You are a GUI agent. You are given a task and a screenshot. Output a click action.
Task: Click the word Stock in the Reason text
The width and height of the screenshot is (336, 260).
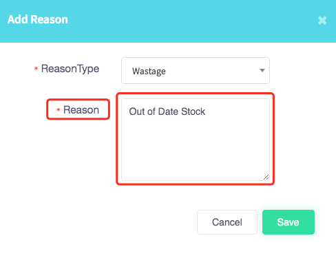[193, 111]
